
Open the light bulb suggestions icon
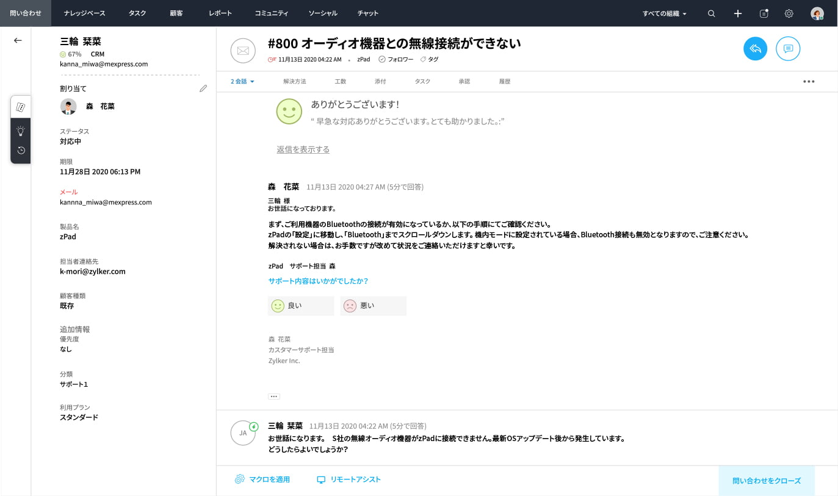pos(21,131)
